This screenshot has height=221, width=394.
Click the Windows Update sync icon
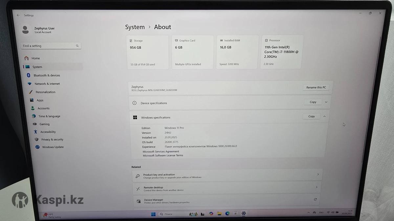coord(37,147)
